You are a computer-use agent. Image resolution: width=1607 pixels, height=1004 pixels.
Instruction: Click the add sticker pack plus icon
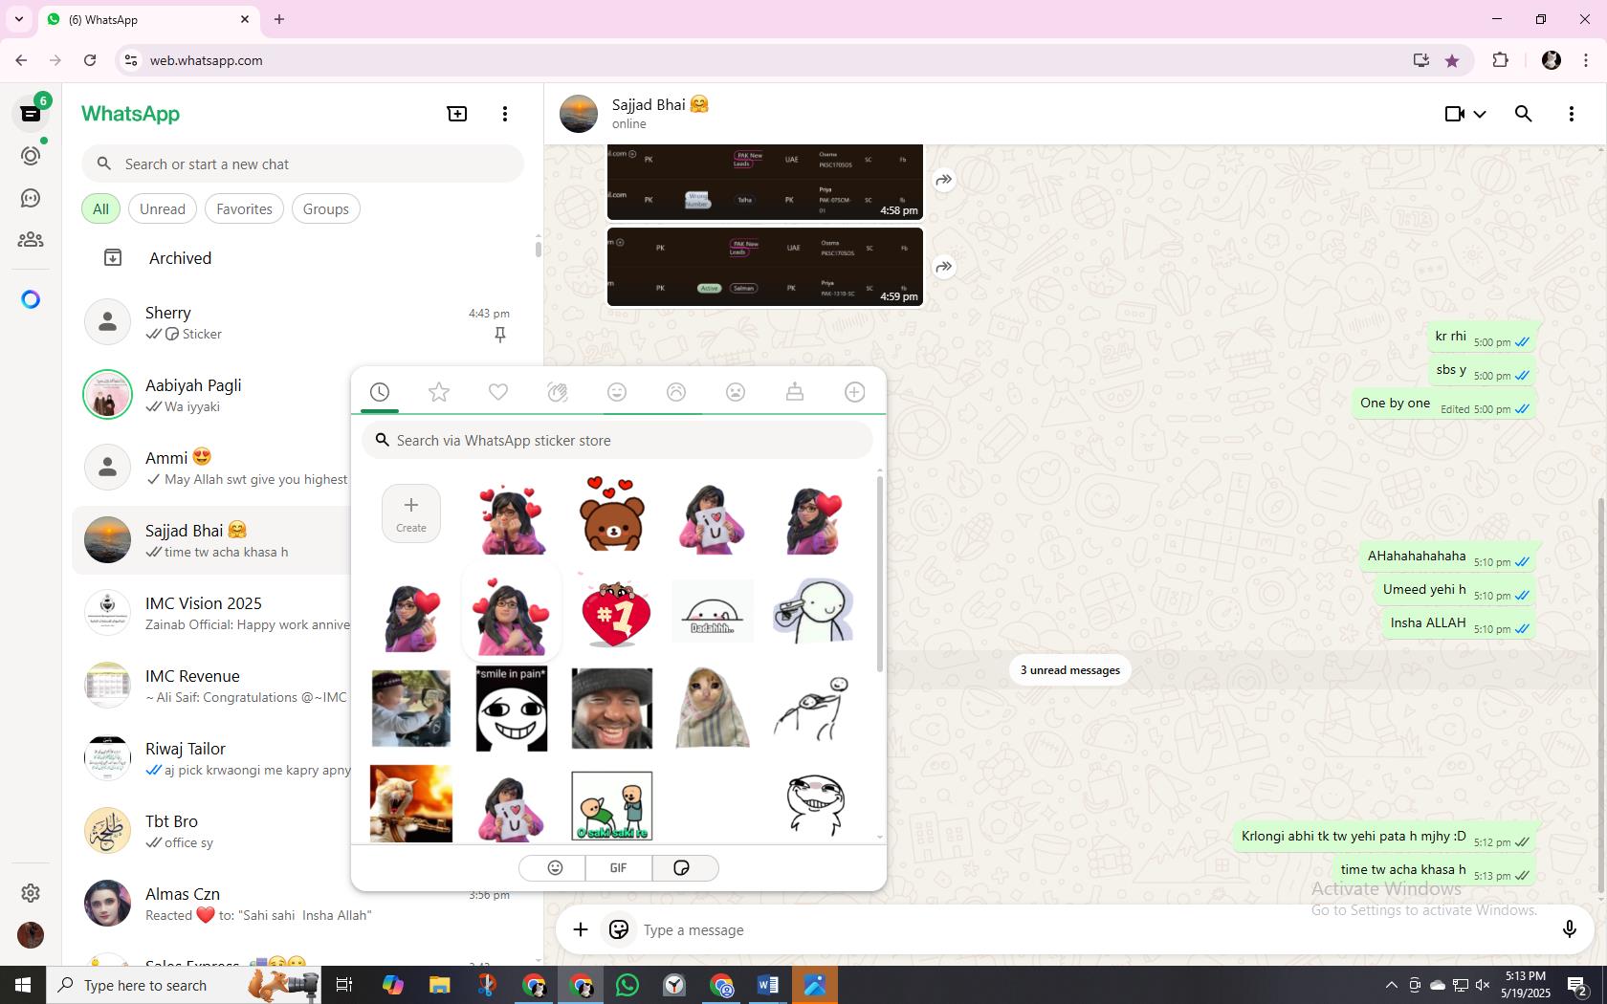(x=854, y=392)
